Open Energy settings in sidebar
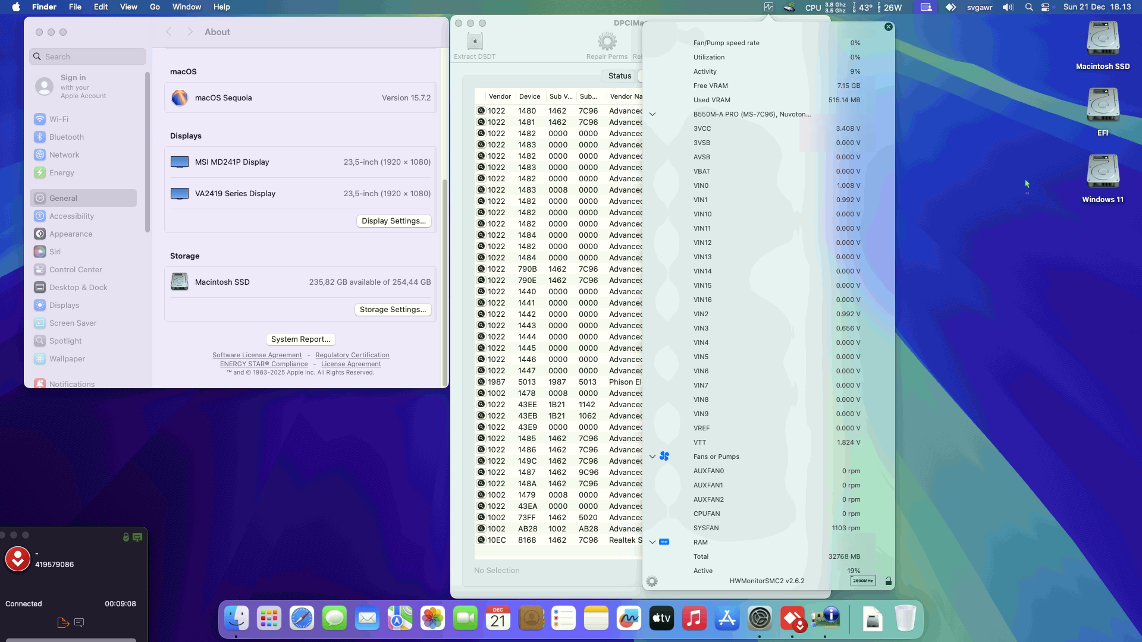1142x642 pixels. [83, 172]
